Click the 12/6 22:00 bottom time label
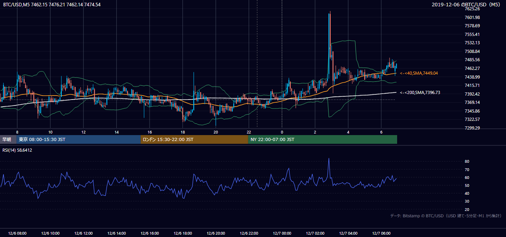Screen dimensions: 506x237 pos(249,233)
